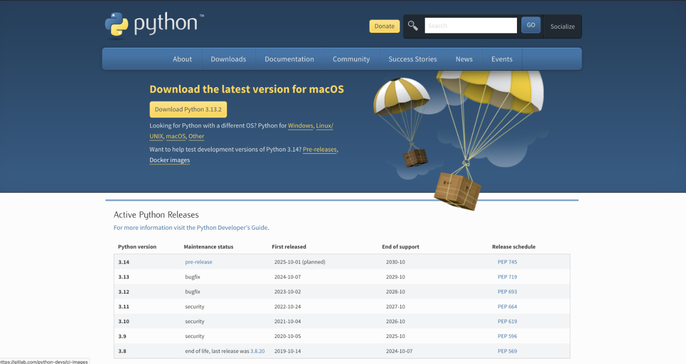Open PEP 619 release schedule

[x=507, y=321]
